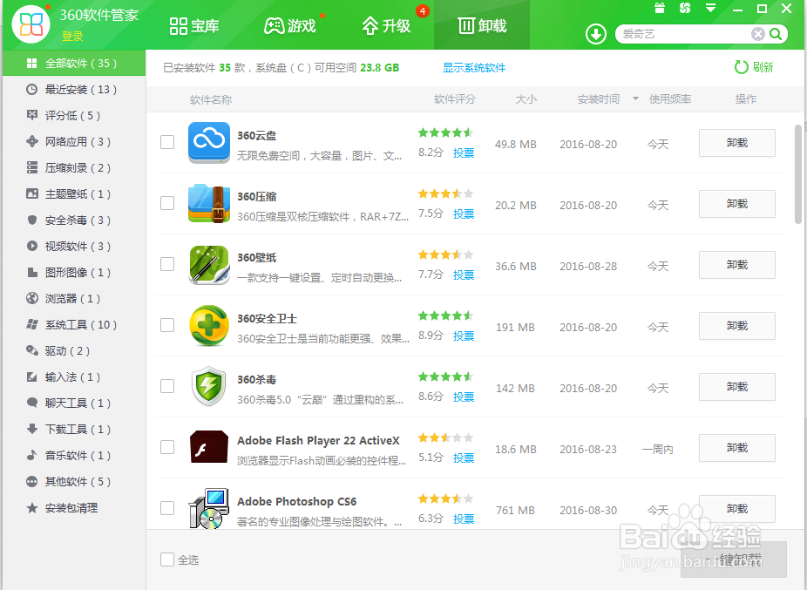Image resolution: width=807 pixels, height=590 pixels.
Task: Uninstall 360云盘 with its 卸载 button
Action: coord(737,143)
